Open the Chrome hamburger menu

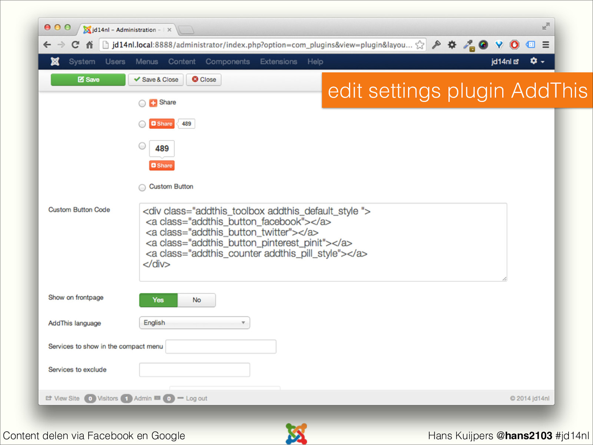(x=546, y=45)
